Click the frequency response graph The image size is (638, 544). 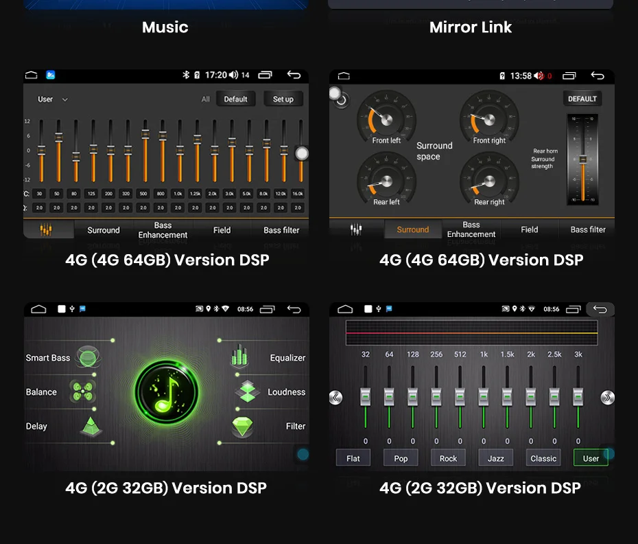[471, 332]
